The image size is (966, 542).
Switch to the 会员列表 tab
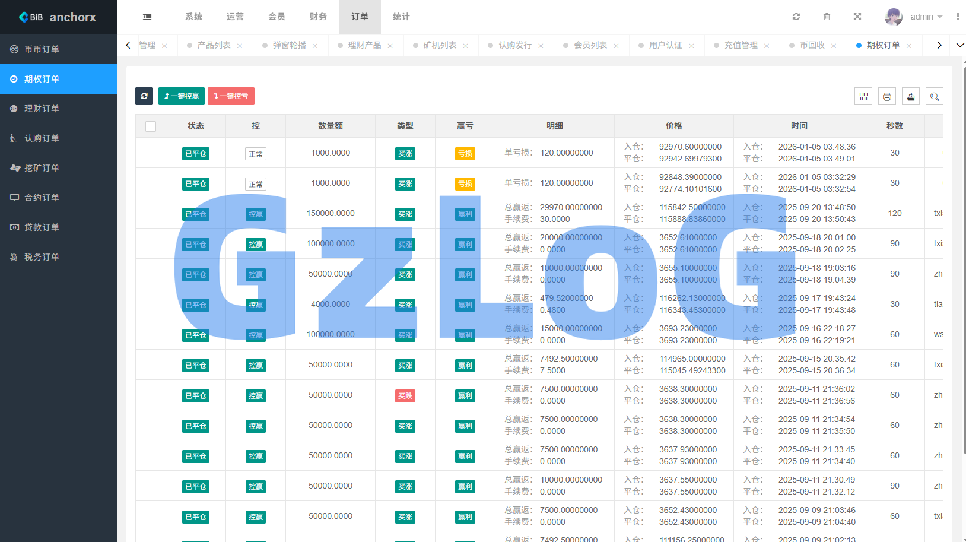tap(590, 46)
